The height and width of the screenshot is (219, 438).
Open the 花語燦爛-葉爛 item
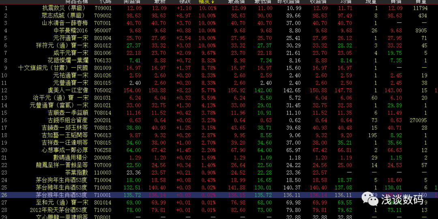[68, 61]
